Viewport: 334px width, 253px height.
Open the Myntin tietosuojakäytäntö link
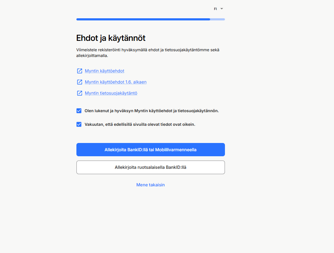point(111,93)
